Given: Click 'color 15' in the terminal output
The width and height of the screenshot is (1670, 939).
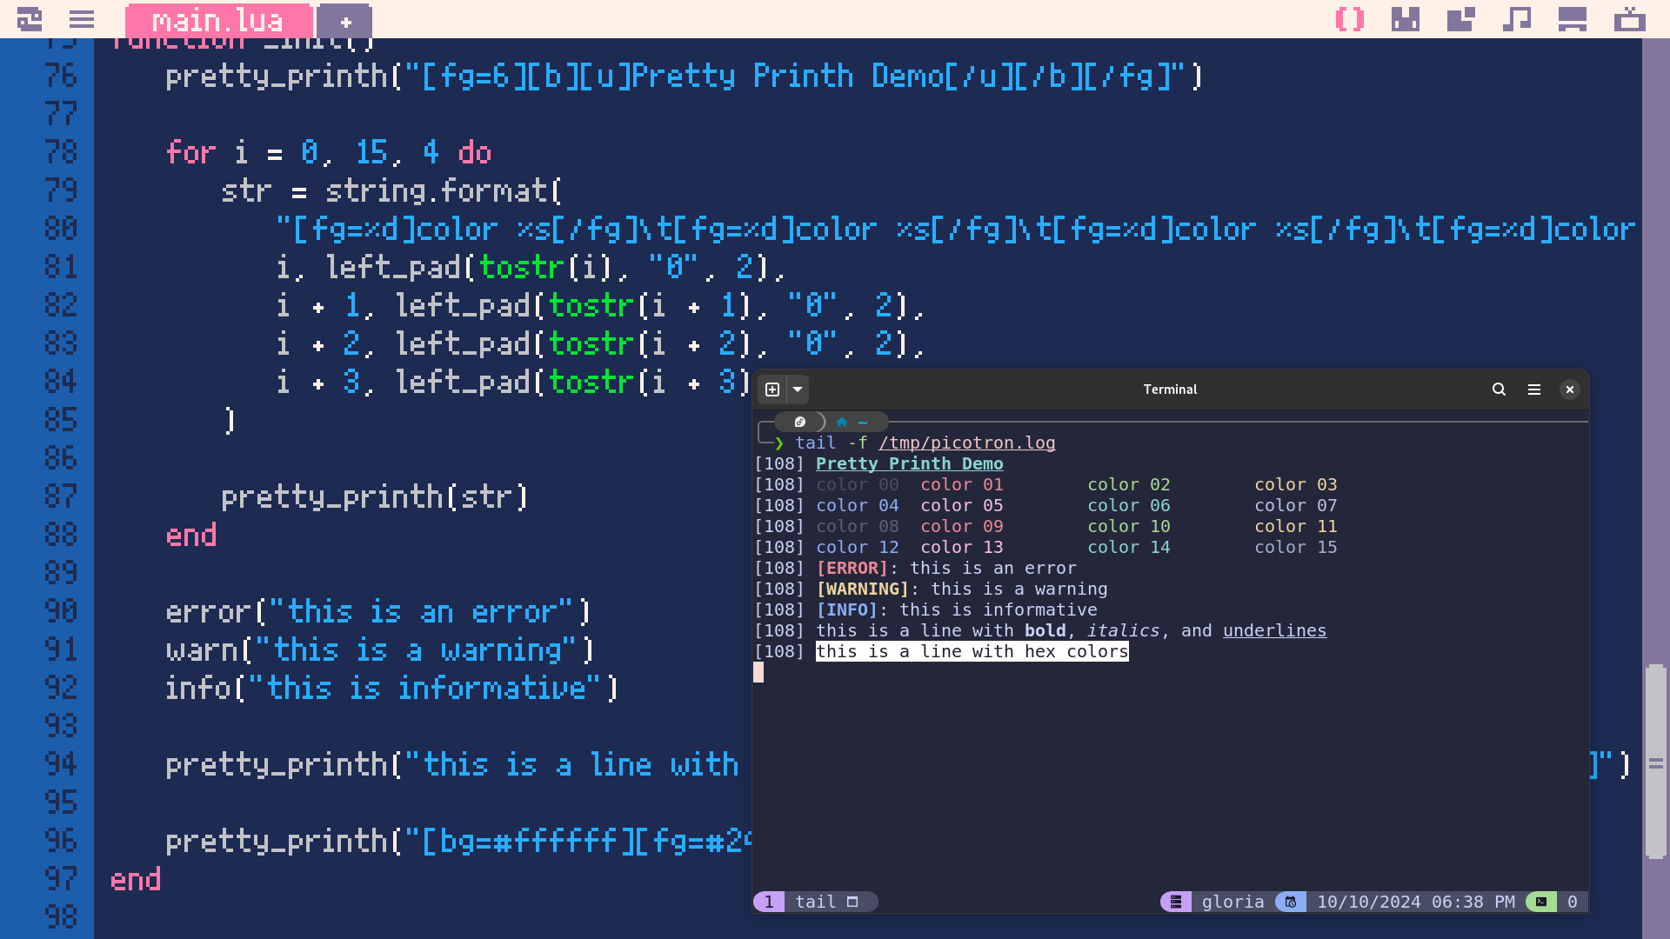Looking at the screenshot, I should pos(1295,548).
